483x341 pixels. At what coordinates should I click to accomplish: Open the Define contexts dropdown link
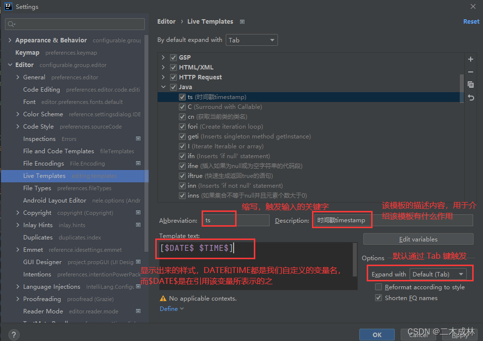tap(172, 308)
